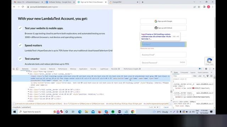Toggle the :hov element state button
227x127 pixels.
pyautogui.click(x=195, y=76)
